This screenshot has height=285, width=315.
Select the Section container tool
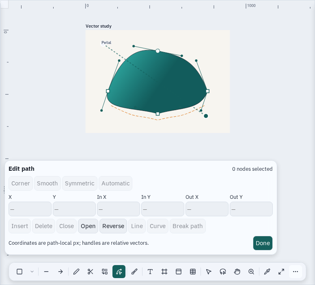(x=179, y=272)
